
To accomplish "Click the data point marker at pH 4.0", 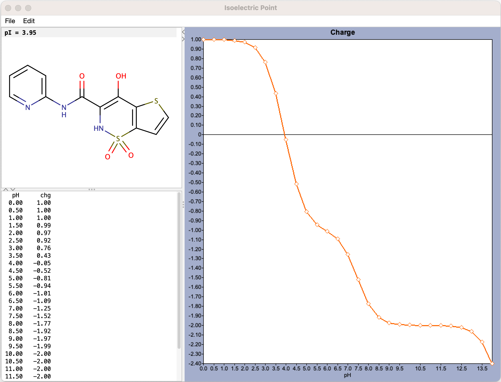I will [286, 139].
